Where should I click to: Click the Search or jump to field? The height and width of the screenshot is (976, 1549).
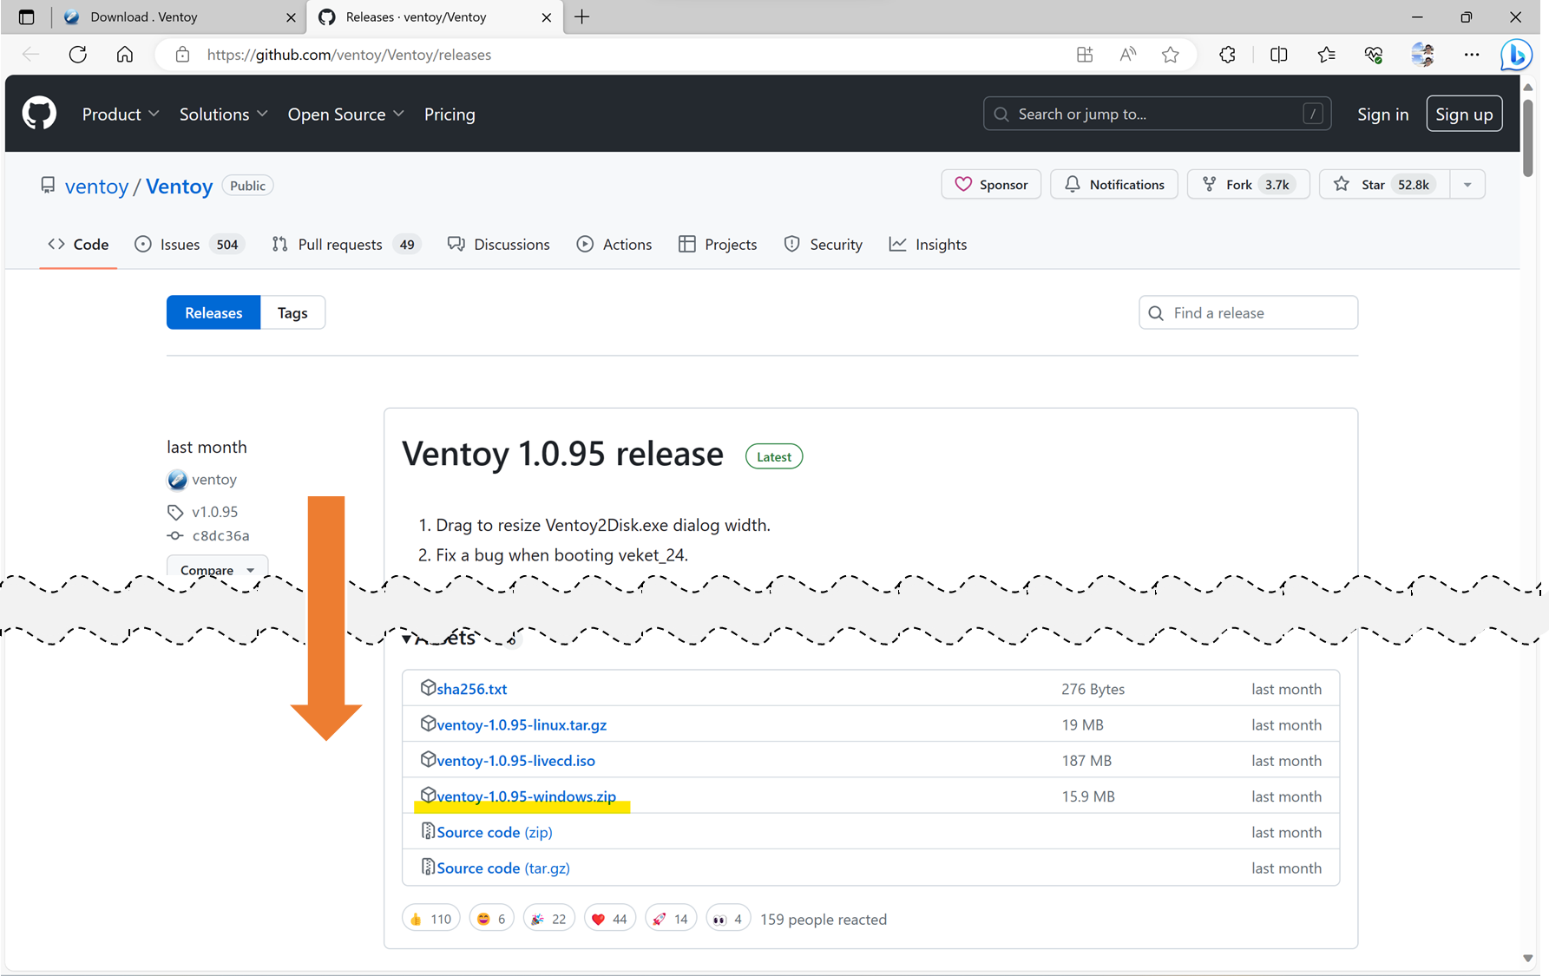pyautogui.click(x=1157, y=114)
